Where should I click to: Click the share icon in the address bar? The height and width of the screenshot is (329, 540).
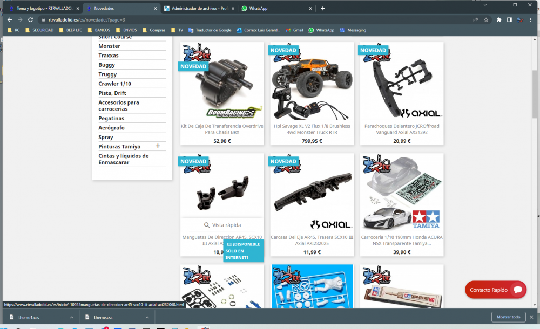click(x=475, y=19)
